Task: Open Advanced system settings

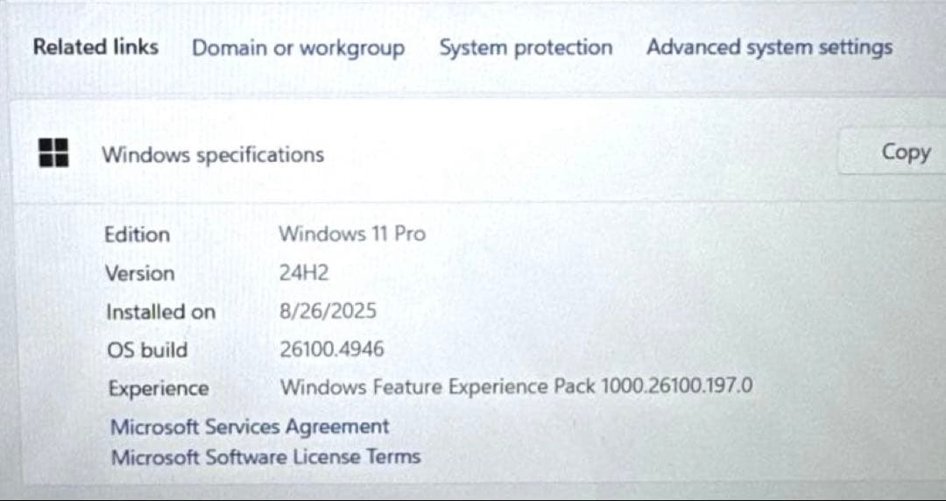Action: (x=769, y=47)
